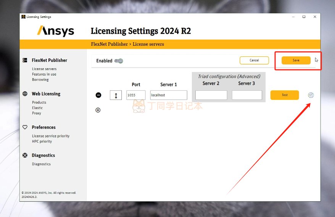Click the Cancel button

(x=254, y=60)
